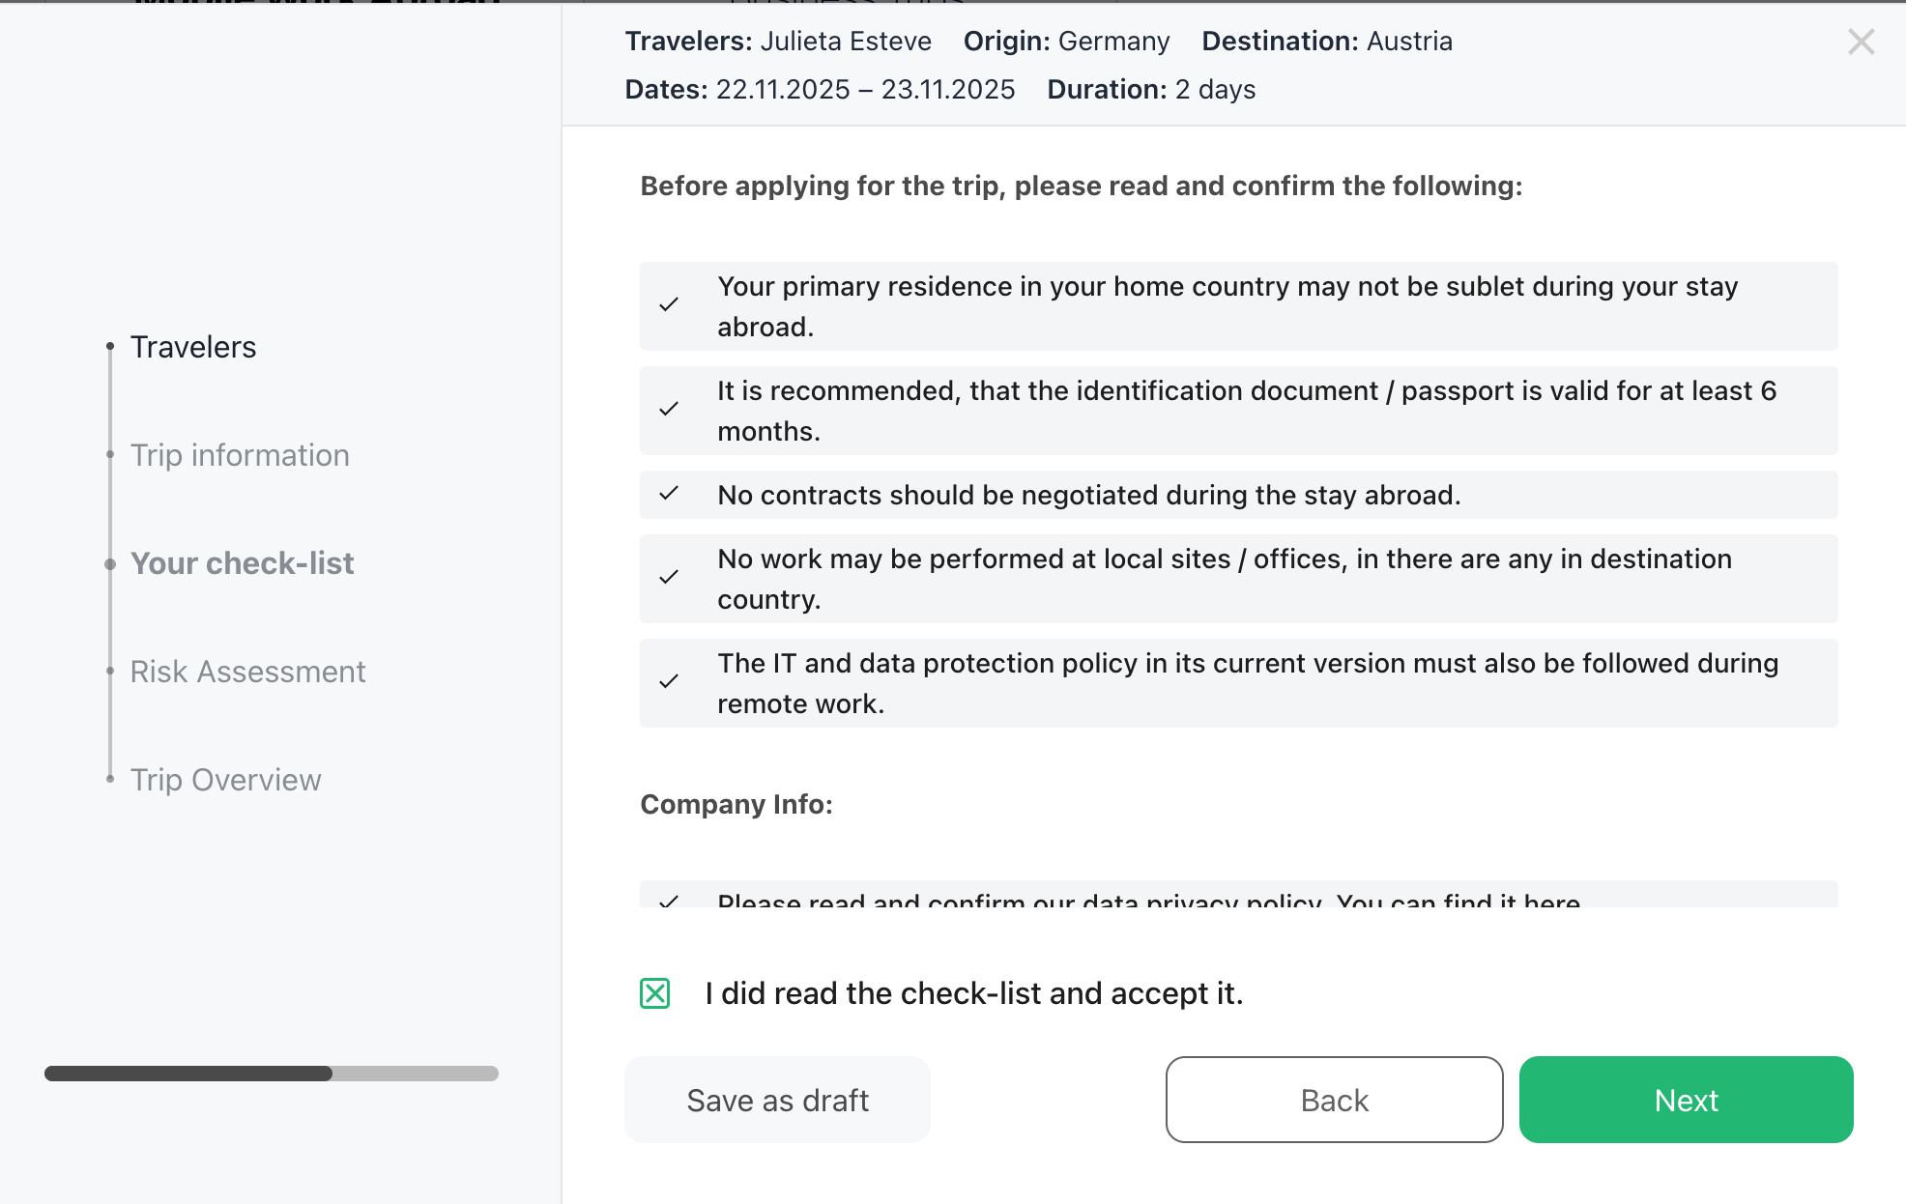Jump to the Risk Assessment step
Screen dimensions: 1906x1204
247,672
